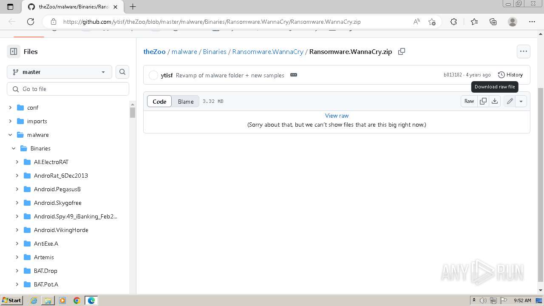Viewport: 544px width, 306px height.
Task: Click the ytisf avatar image
Action: click(x=153, y=75)
